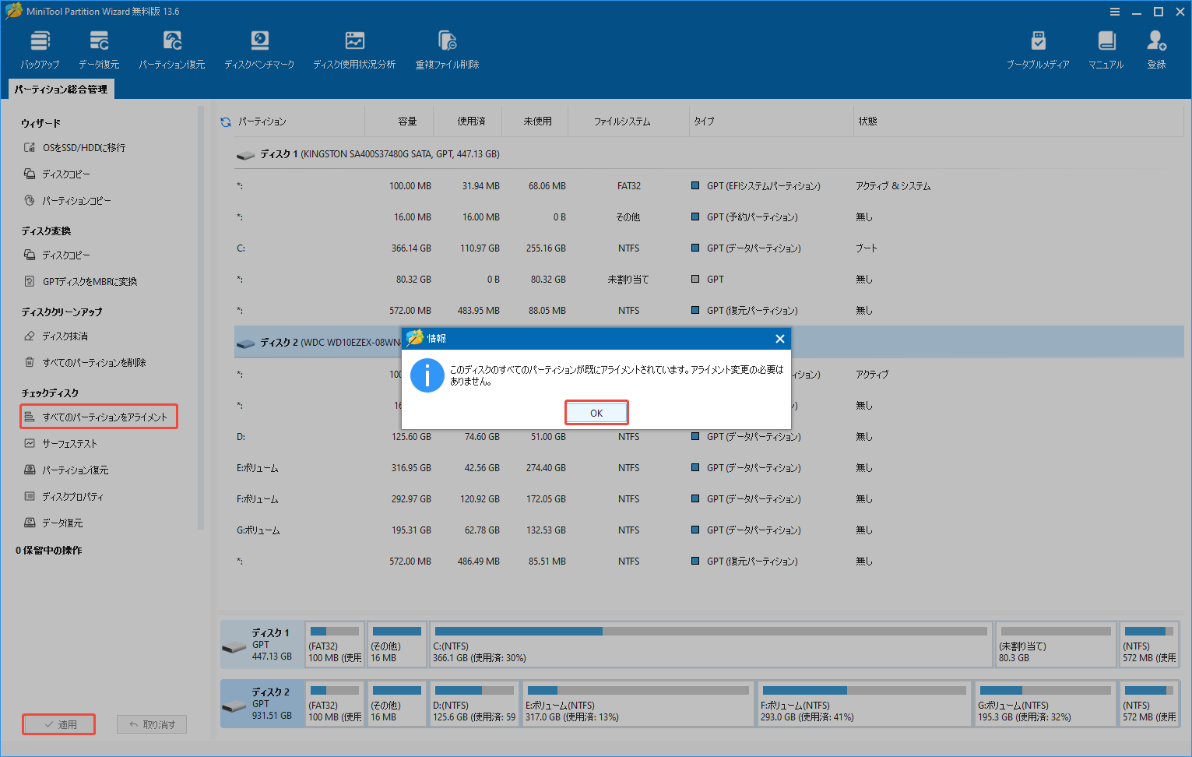View ディスクプロパティ
The height and width of the screenshot is (757, 1192).
(x=78, y=496)
